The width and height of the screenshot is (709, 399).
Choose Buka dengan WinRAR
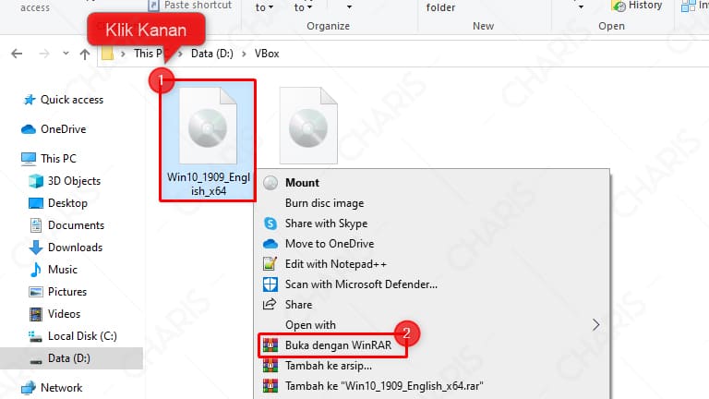click(x=338, y=345)
